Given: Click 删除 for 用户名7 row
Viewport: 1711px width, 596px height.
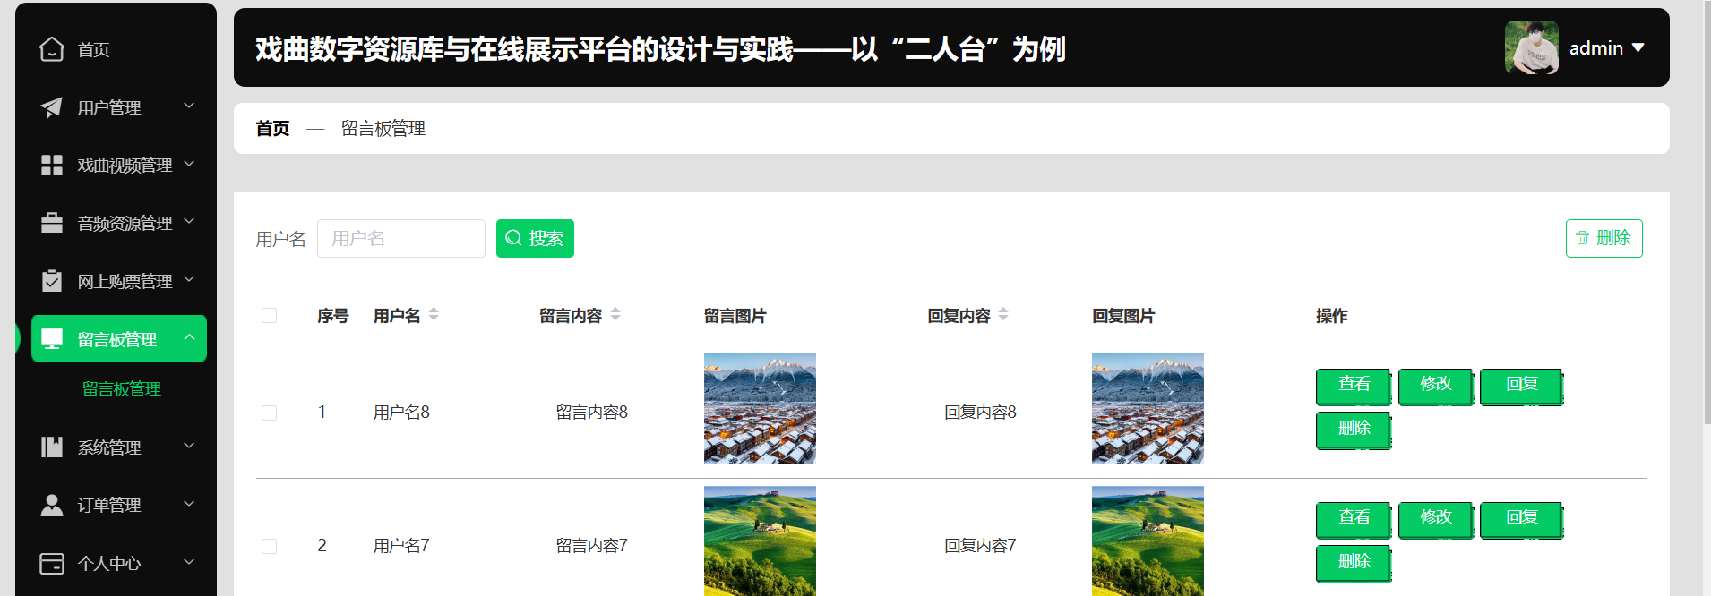Looking at the screenshot, I should (1354, 563).
